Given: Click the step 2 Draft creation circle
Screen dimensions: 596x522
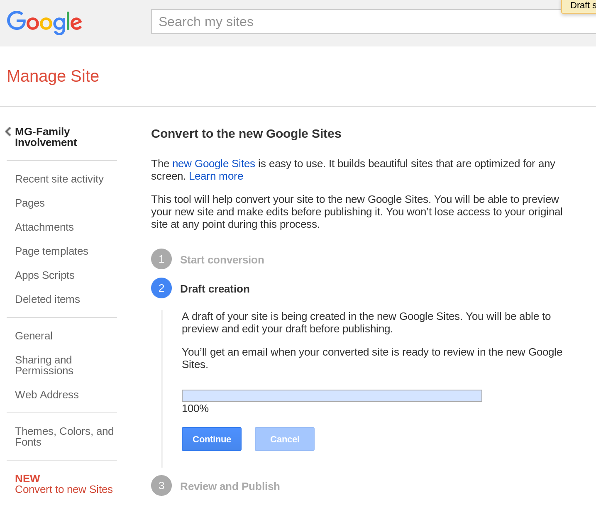Looking at the screenshot, I should [161, 288].
